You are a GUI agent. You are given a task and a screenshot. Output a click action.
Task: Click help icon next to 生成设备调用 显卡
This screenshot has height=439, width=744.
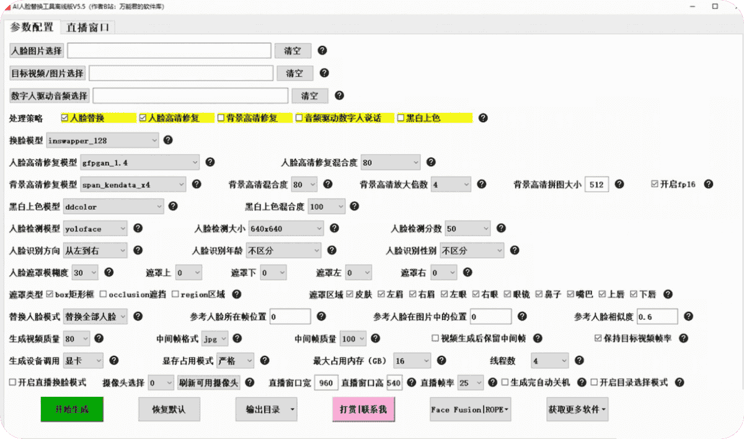tap(115, 360)
